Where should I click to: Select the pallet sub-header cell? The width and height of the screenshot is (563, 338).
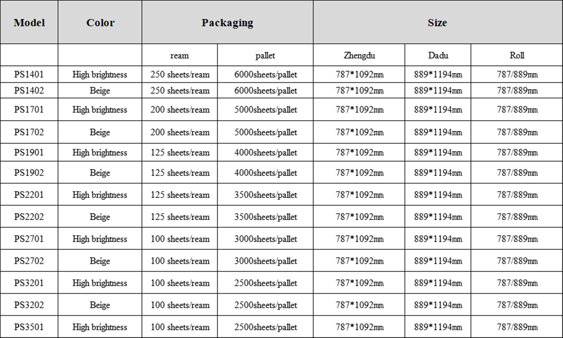point(265,55)
